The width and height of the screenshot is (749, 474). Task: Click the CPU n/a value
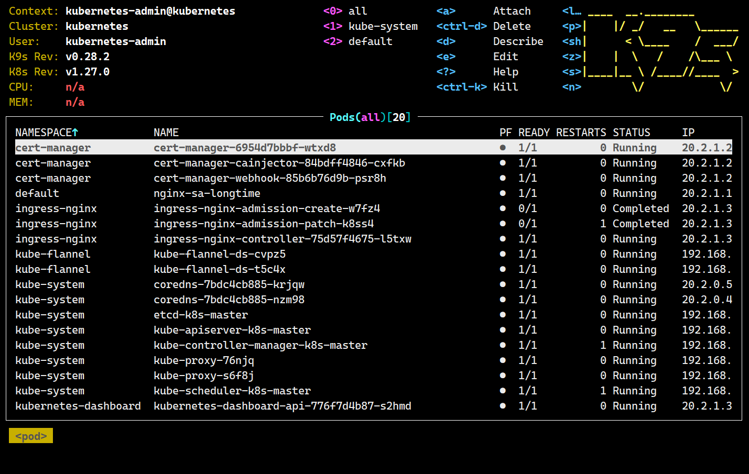(x=75, y=87)
